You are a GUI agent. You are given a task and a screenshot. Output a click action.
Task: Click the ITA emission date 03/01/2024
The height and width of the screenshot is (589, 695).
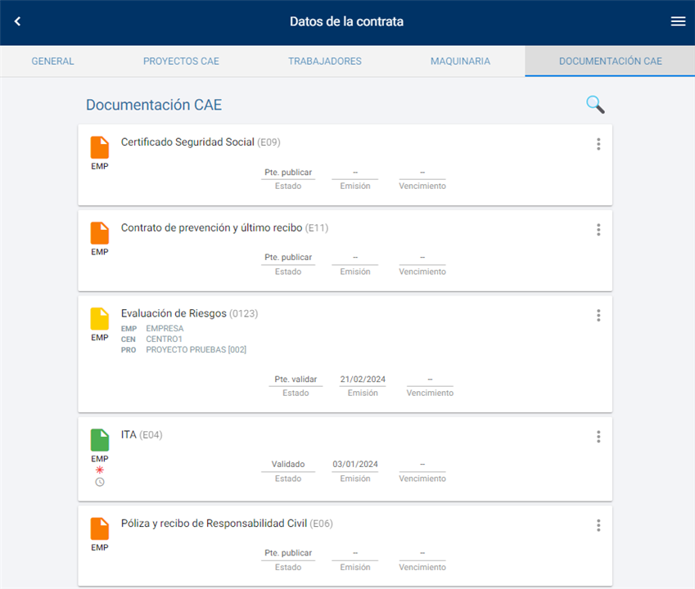[354, 464]
